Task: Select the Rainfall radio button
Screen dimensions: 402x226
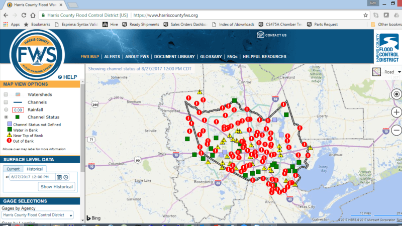Action: (x=6, y=109)
